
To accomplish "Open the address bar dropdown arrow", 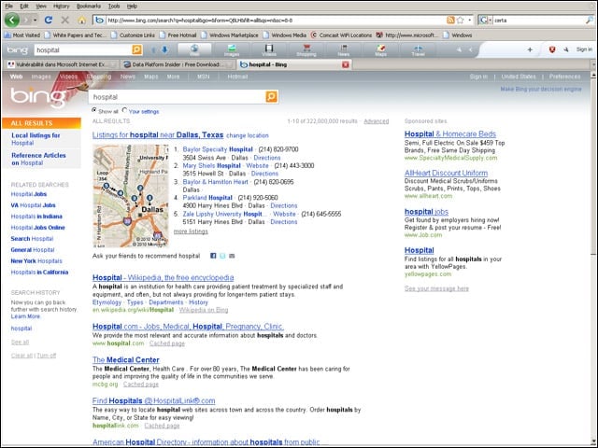I will coord(470,20).
